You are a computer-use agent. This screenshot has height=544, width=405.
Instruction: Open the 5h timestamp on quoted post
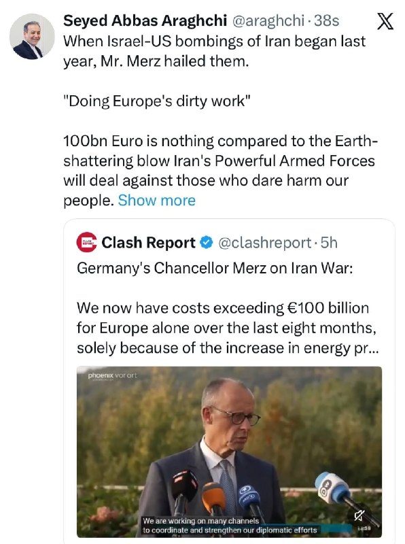[329, 243]
